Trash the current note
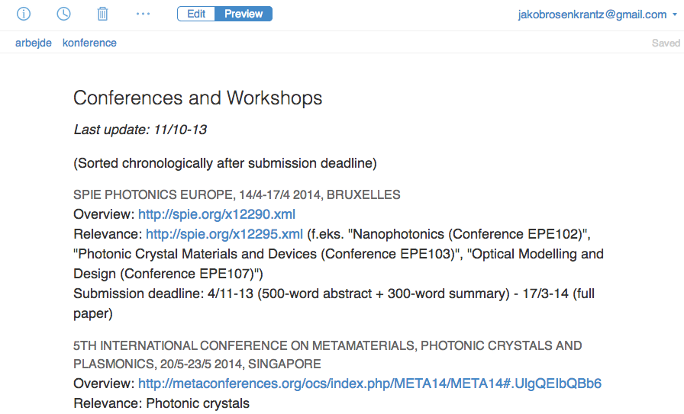The width and height of the screenshot is (684, 414). [x=102, y=14]
